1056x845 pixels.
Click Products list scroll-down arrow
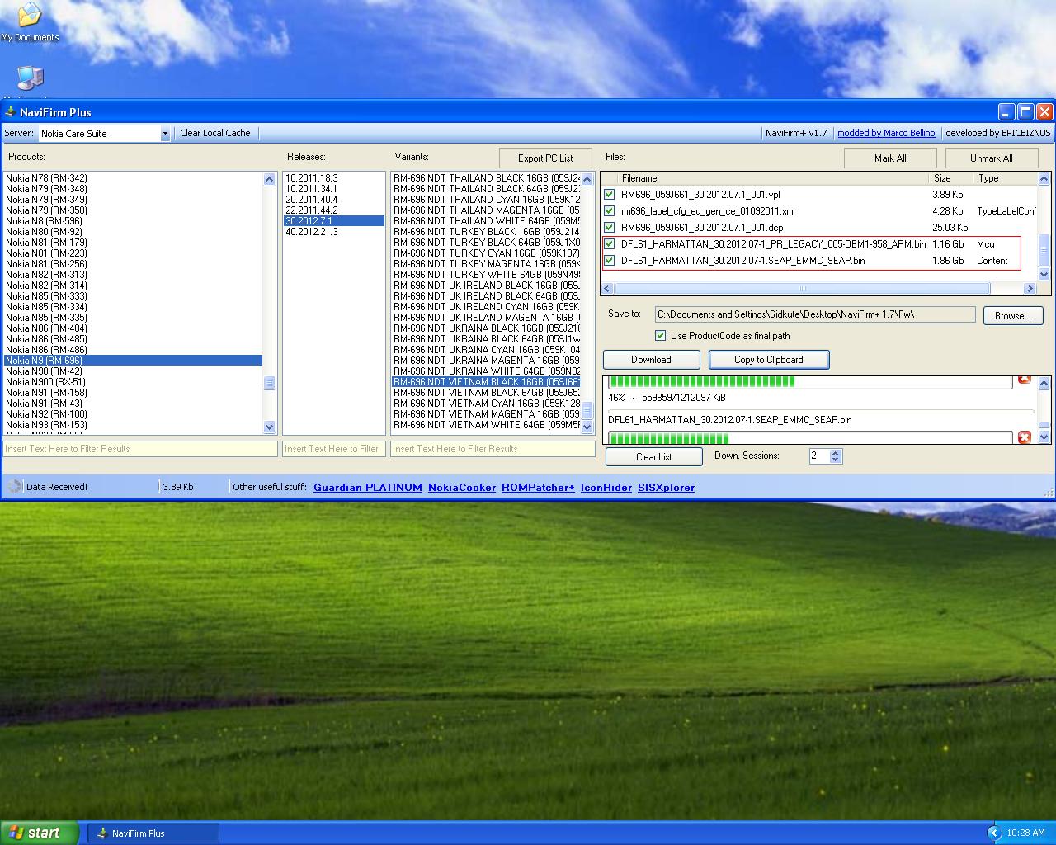point(269,427)
